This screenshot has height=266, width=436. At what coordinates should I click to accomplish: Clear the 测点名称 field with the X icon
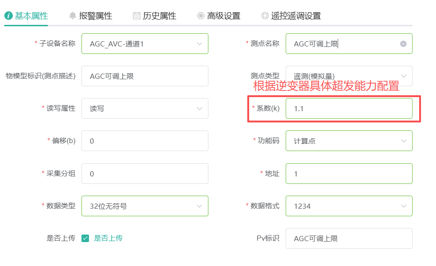click(403, 44)
